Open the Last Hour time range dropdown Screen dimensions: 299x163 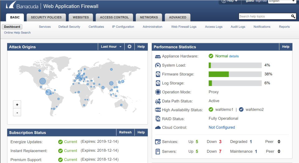click(x=111, y=46)
